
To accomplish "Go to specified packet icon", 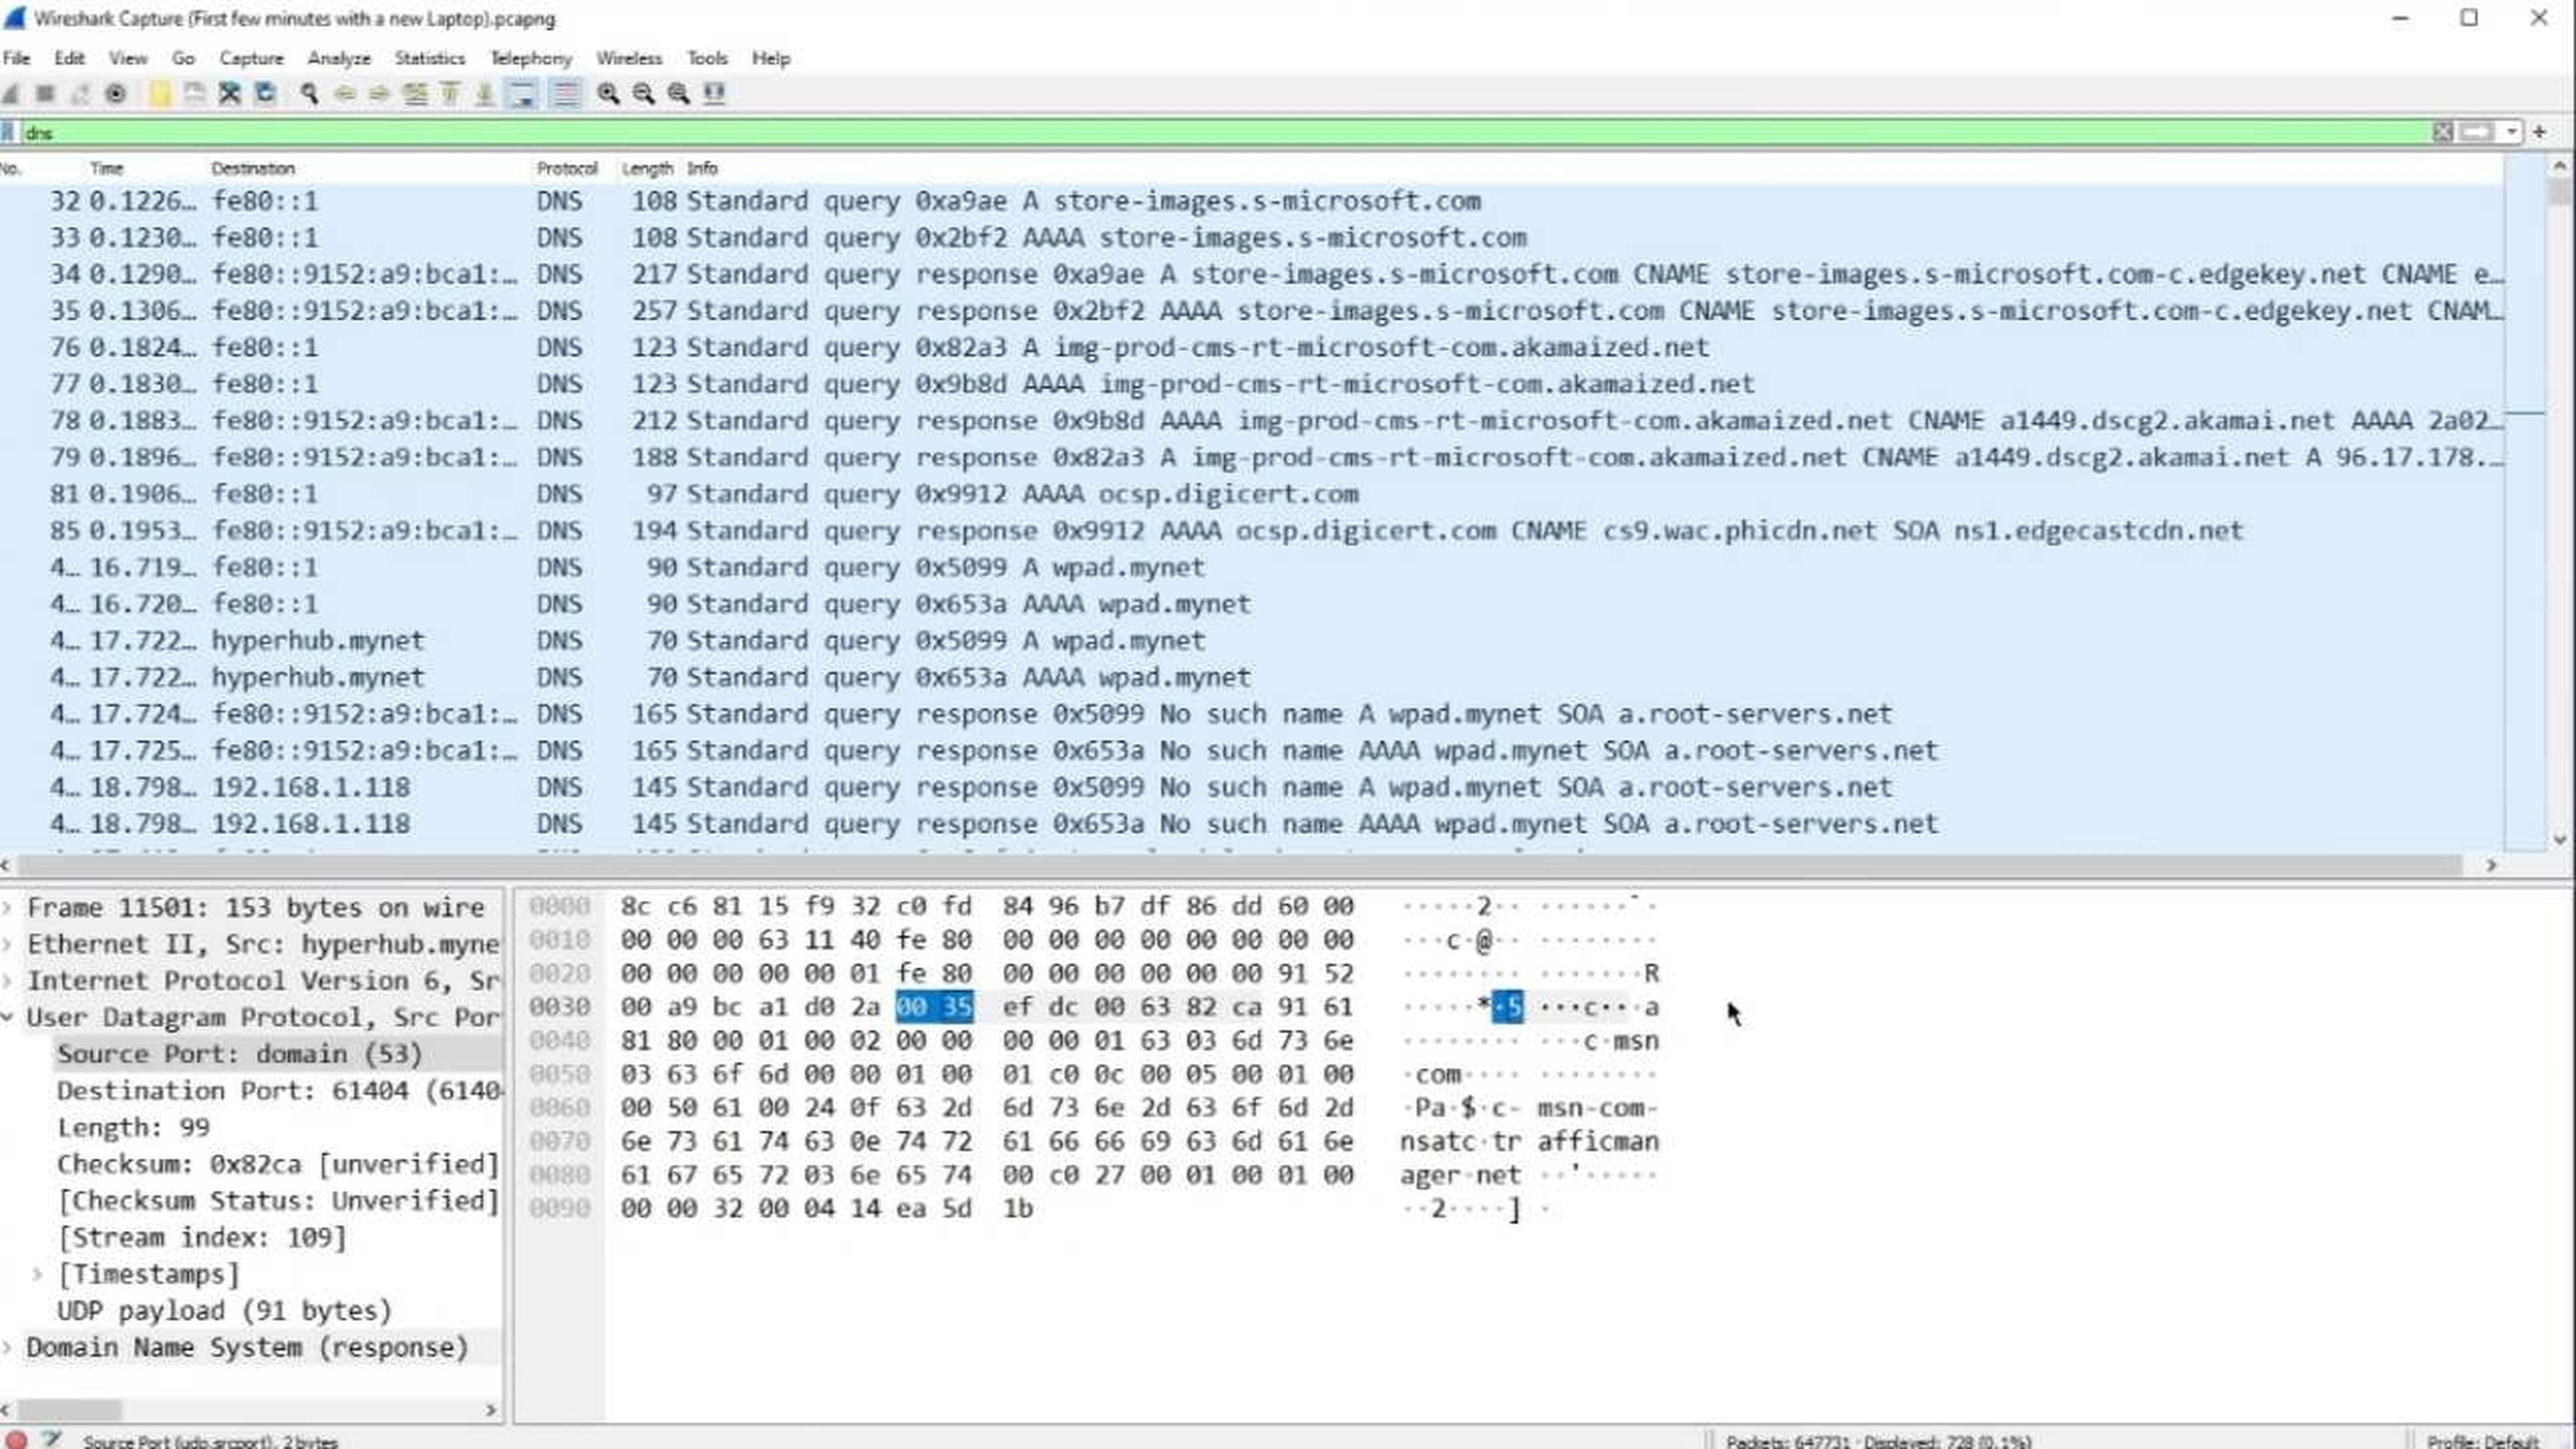I will pyautogui.click(x=415, y=93).
